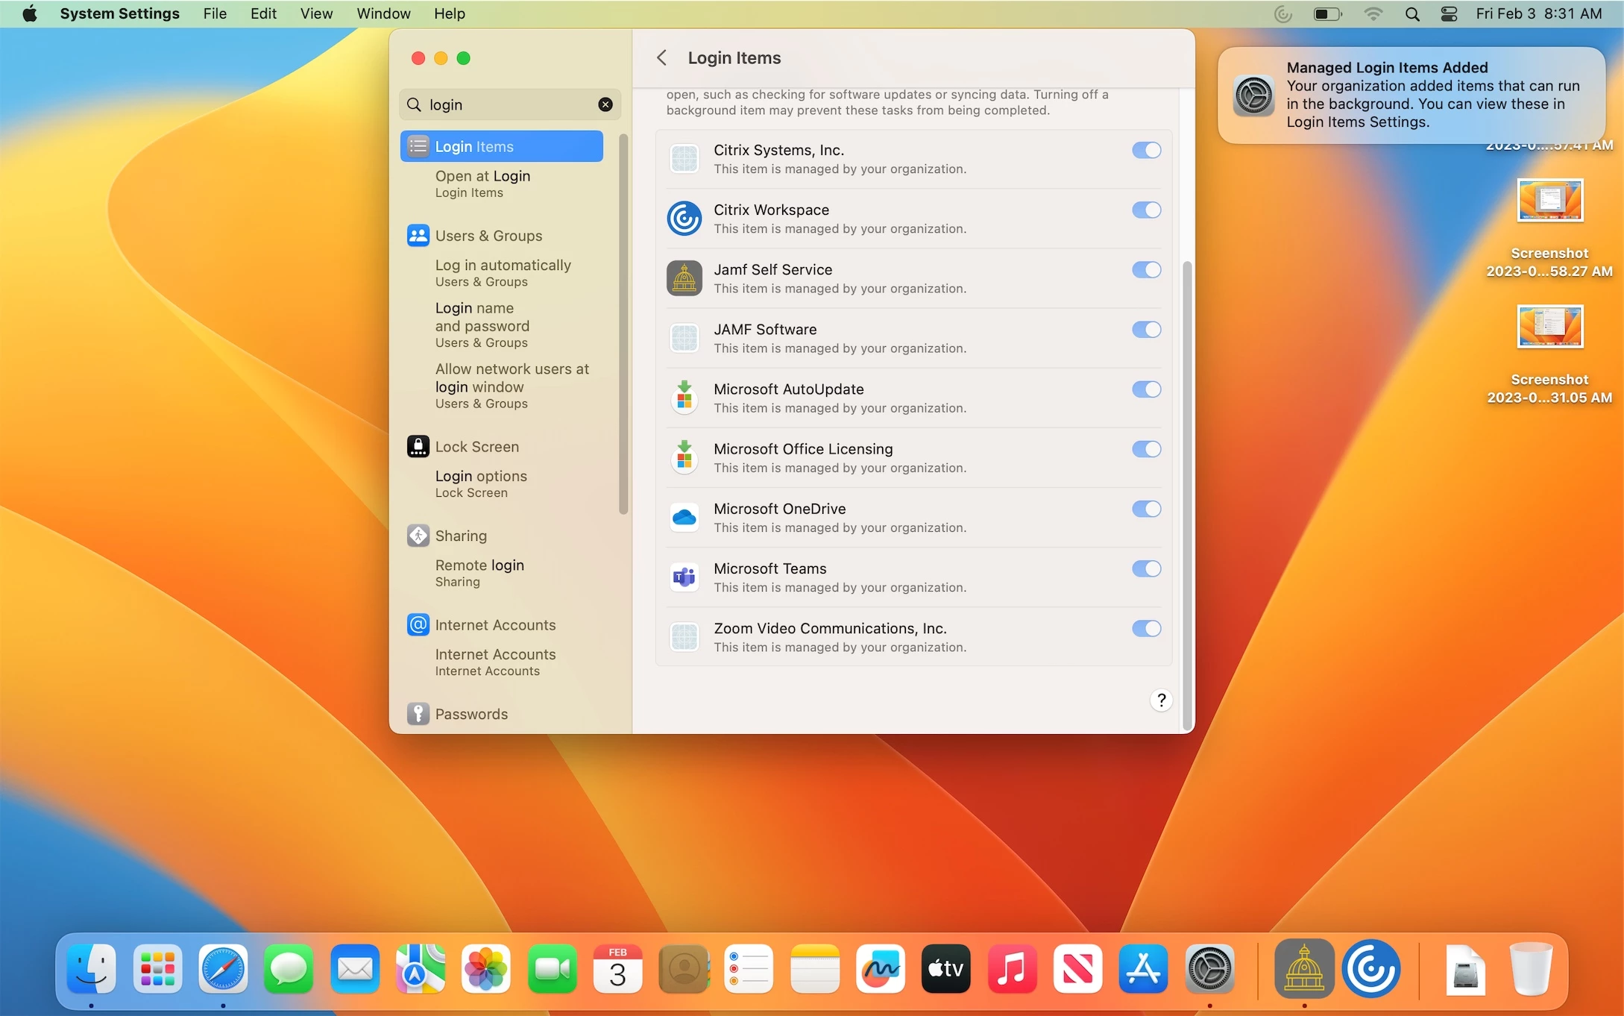
Task: Go back using the chevron arrow
Action: click(x=661, y=58)
